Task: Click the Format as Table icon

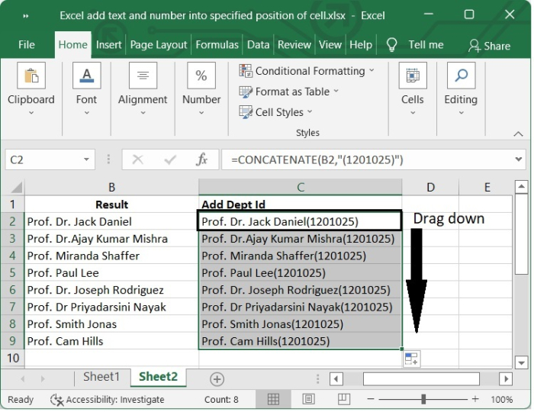Action: click(246, 92)
